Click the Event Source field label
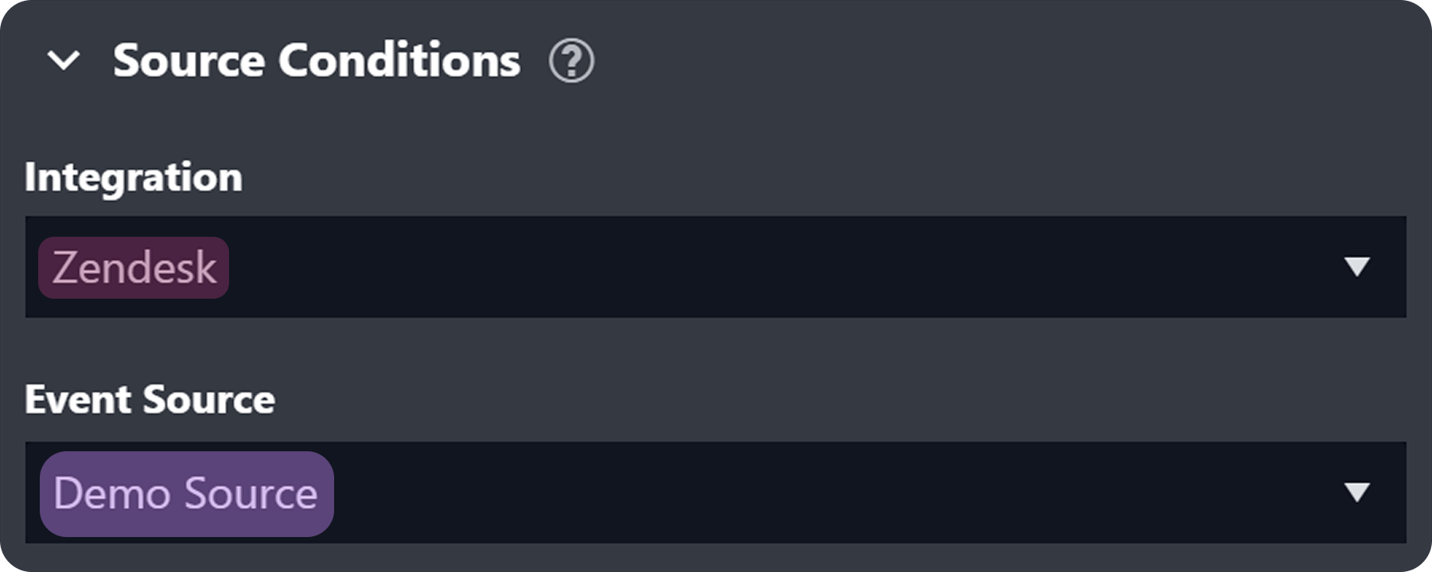Image resolution: width=1432 pixels, height=572 pixels. 150,399
